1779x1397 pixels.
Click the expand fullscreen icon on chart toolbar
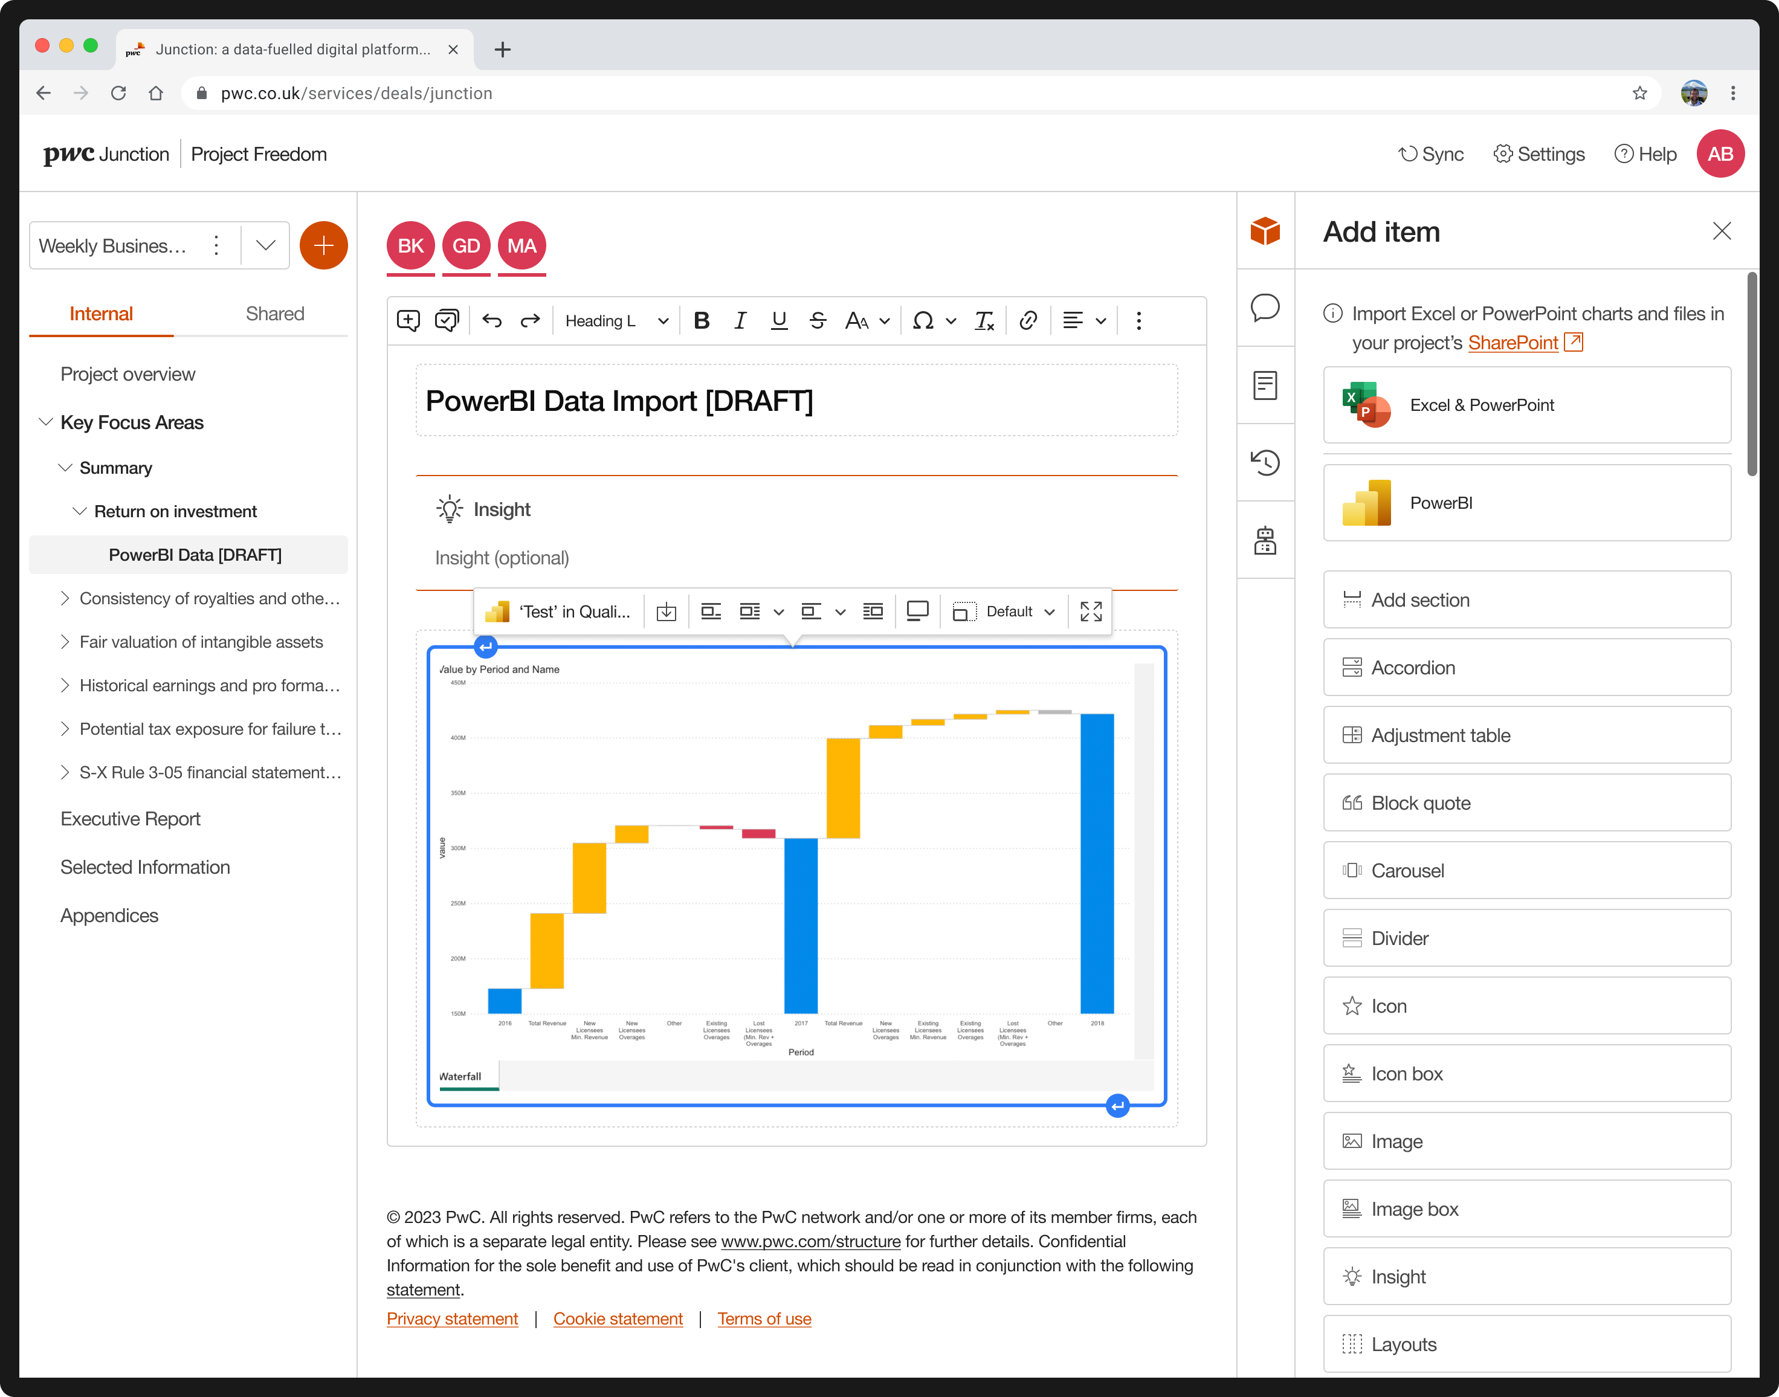pos(1090,611)
